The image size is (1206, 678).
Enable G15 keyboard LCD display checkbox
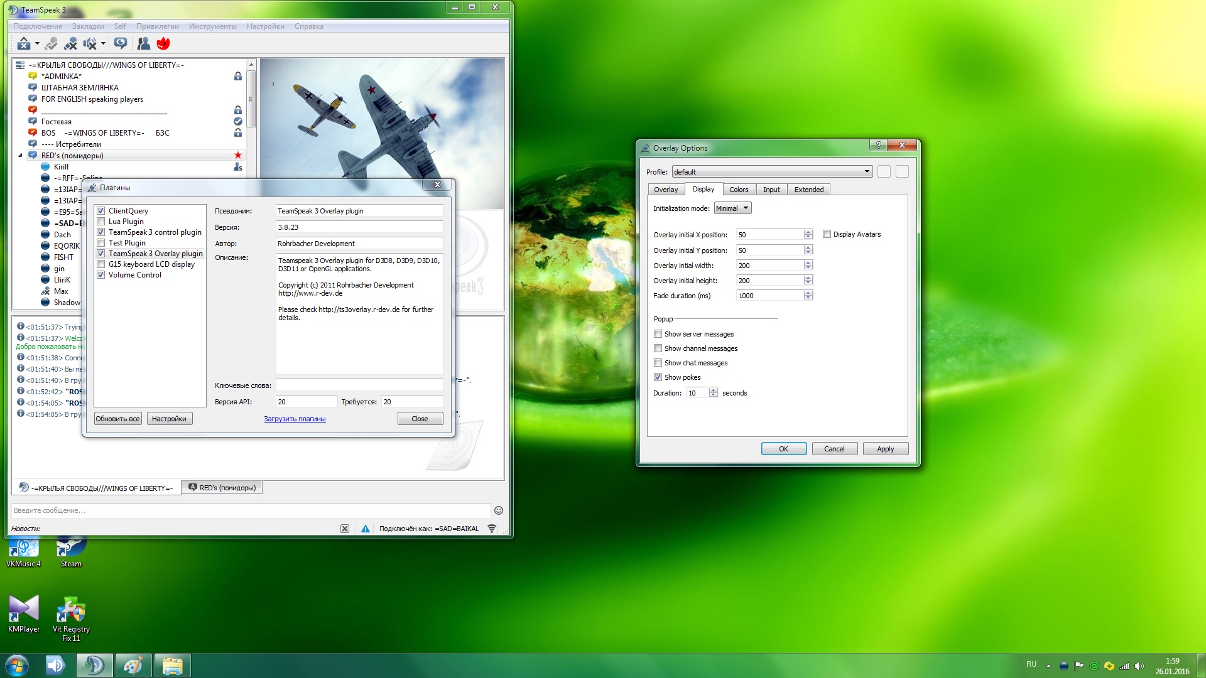[100, 264]
